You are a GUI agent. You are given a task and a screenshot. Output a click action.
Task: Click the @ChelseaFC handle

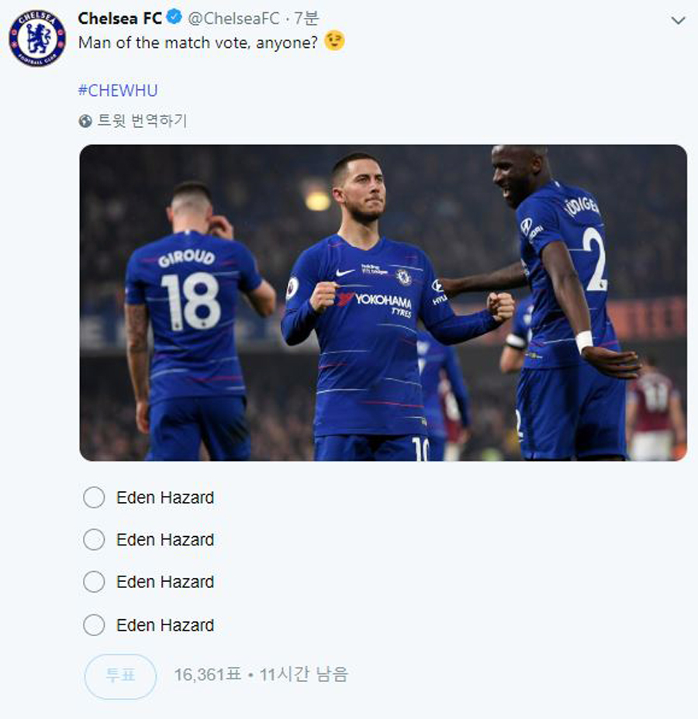click(233, 19)
